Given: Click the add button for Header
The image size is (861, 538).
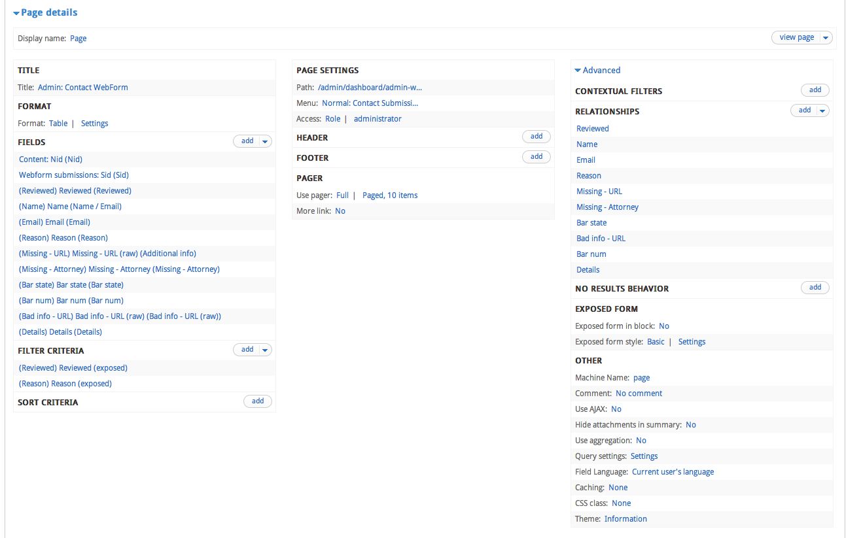Looking at the screenshot, I should pyautogui.click(x=536, y=136).
